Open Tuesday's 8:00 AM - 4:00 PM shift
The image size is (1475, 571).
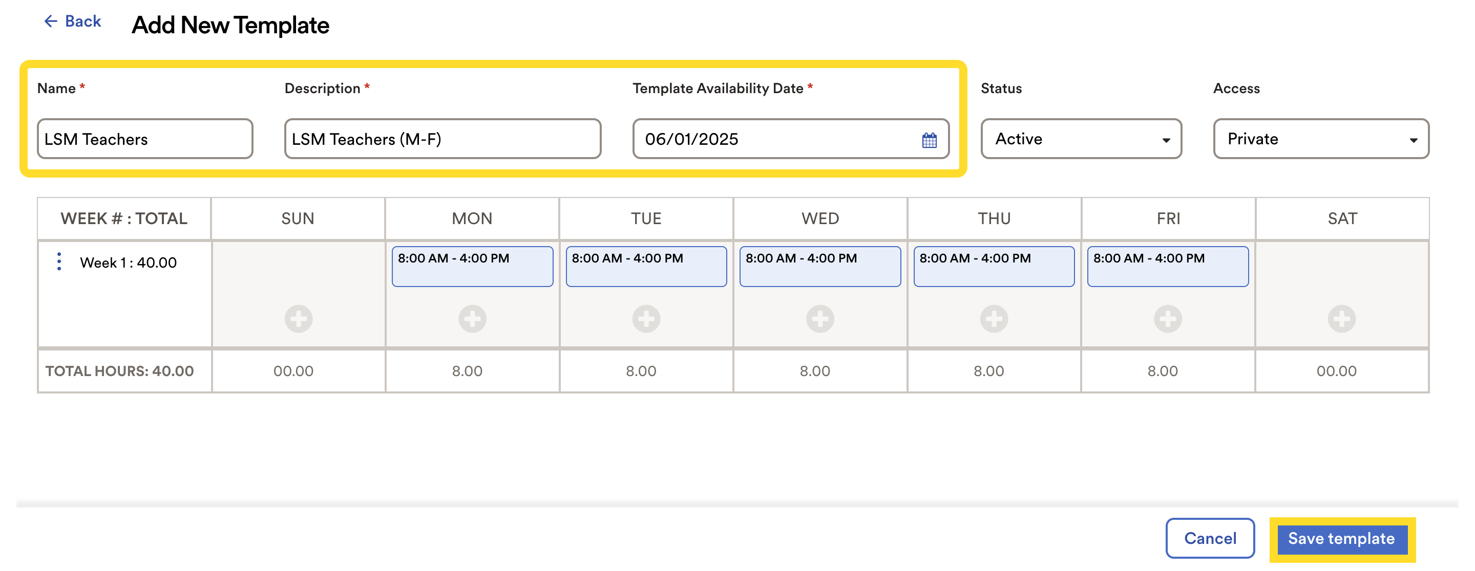pos(646,267)
